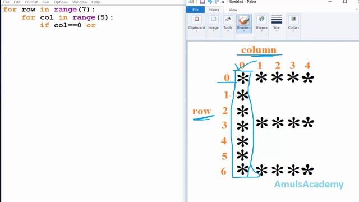Expand the Clipboard dropdown arrow
The image size is (359, 202).
[x=196, y=31]
